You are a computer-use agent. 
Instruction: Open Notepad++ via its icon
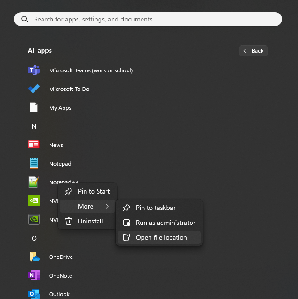tap(34, 182)
